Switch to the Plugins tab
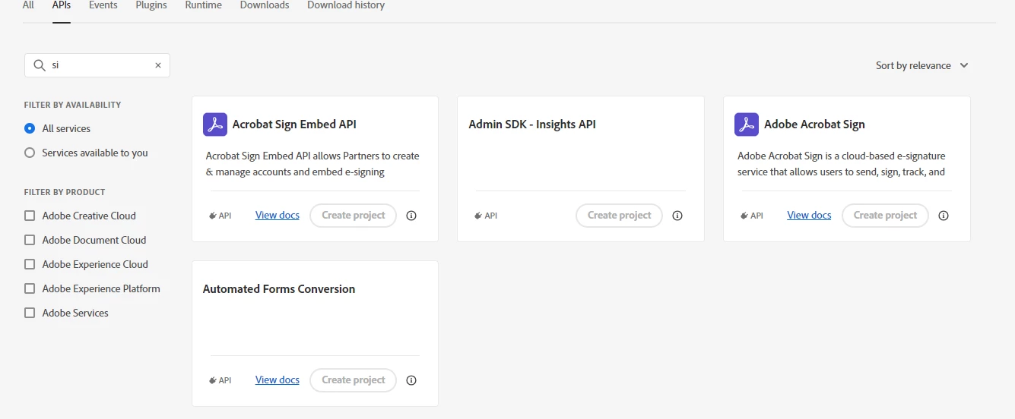1015x419 pixels. coord(151,5)
